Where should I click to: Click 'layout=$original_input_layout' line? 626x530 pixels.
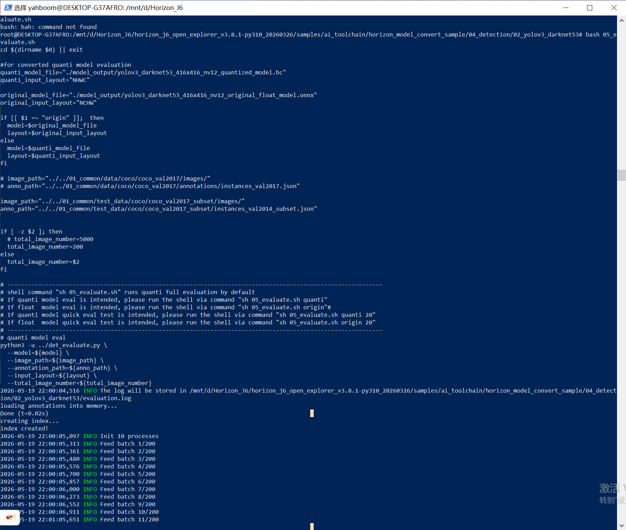[57, 133]
